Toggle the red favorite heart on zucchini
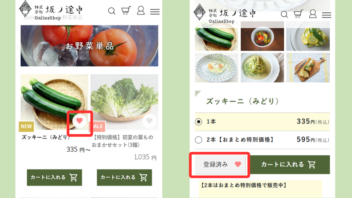The height and width of the screenshot is (198, 352). coord(80,121)
